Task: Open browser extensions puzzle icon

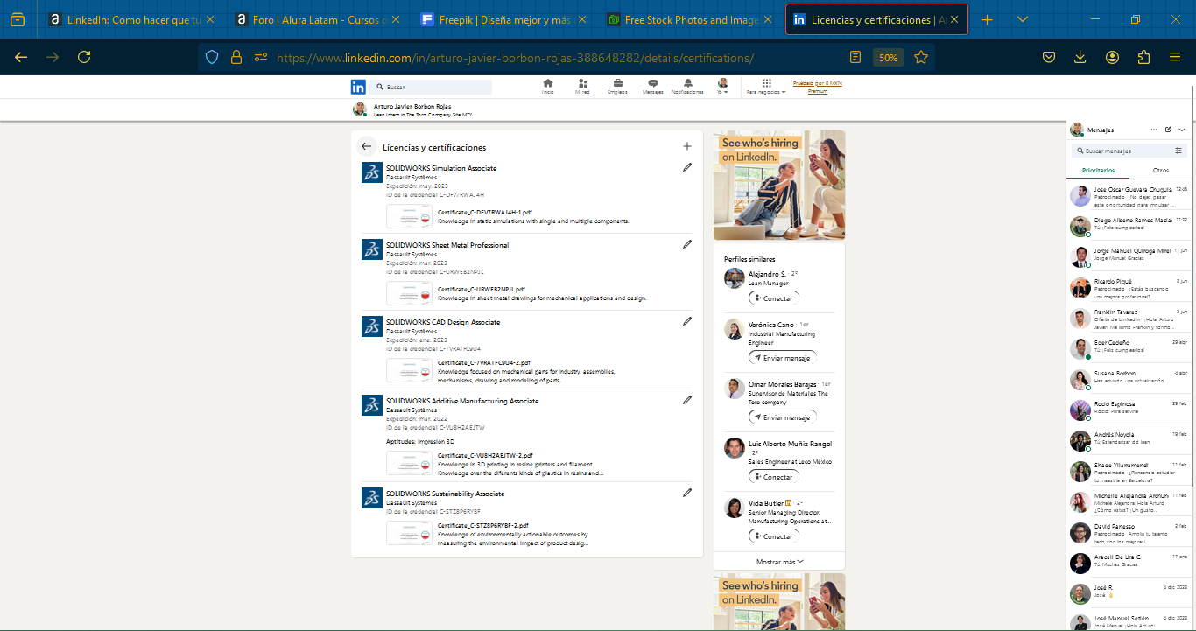Action: tap(1143, 57)
